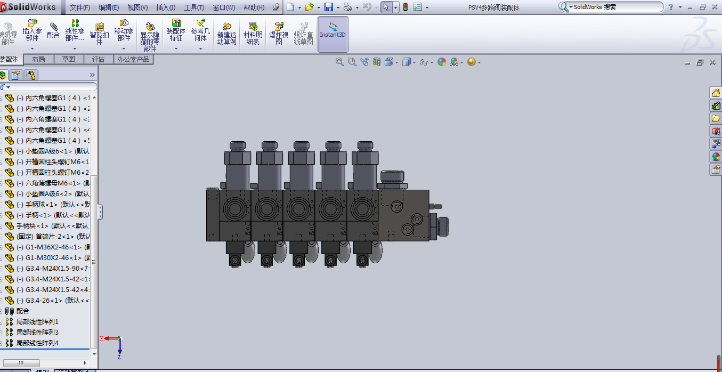
Task: Open dropdown under Move Component (移动零部件)
Action: (x=124, y=48)
